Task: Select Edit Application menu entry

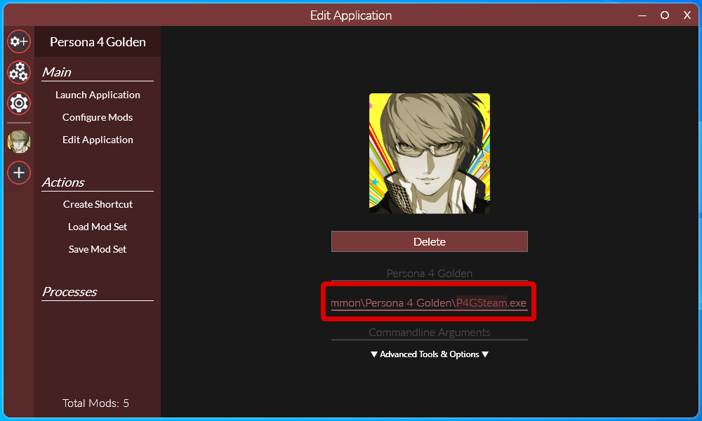Action: 98,140
